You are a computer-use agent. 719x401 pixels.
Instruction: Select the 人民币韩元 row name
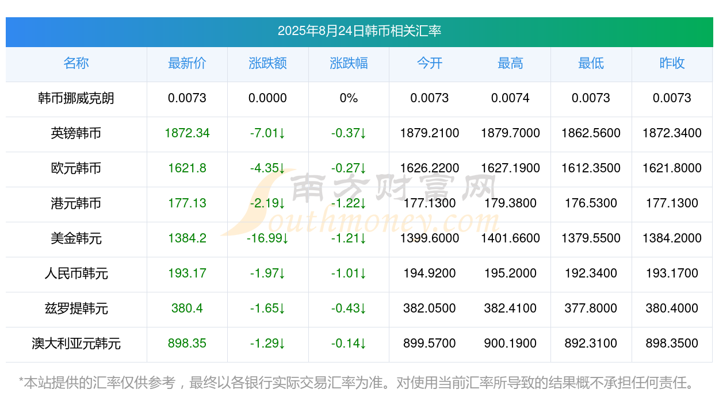point(76,273)
